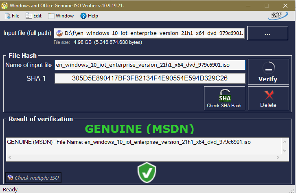Click the result box scroll right arrow
The image size is (296, 193).
point(278,157)
